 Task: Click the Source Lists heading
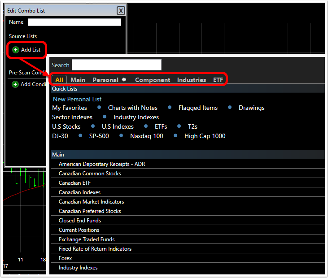pyautogui.click(x=23, y=36)
